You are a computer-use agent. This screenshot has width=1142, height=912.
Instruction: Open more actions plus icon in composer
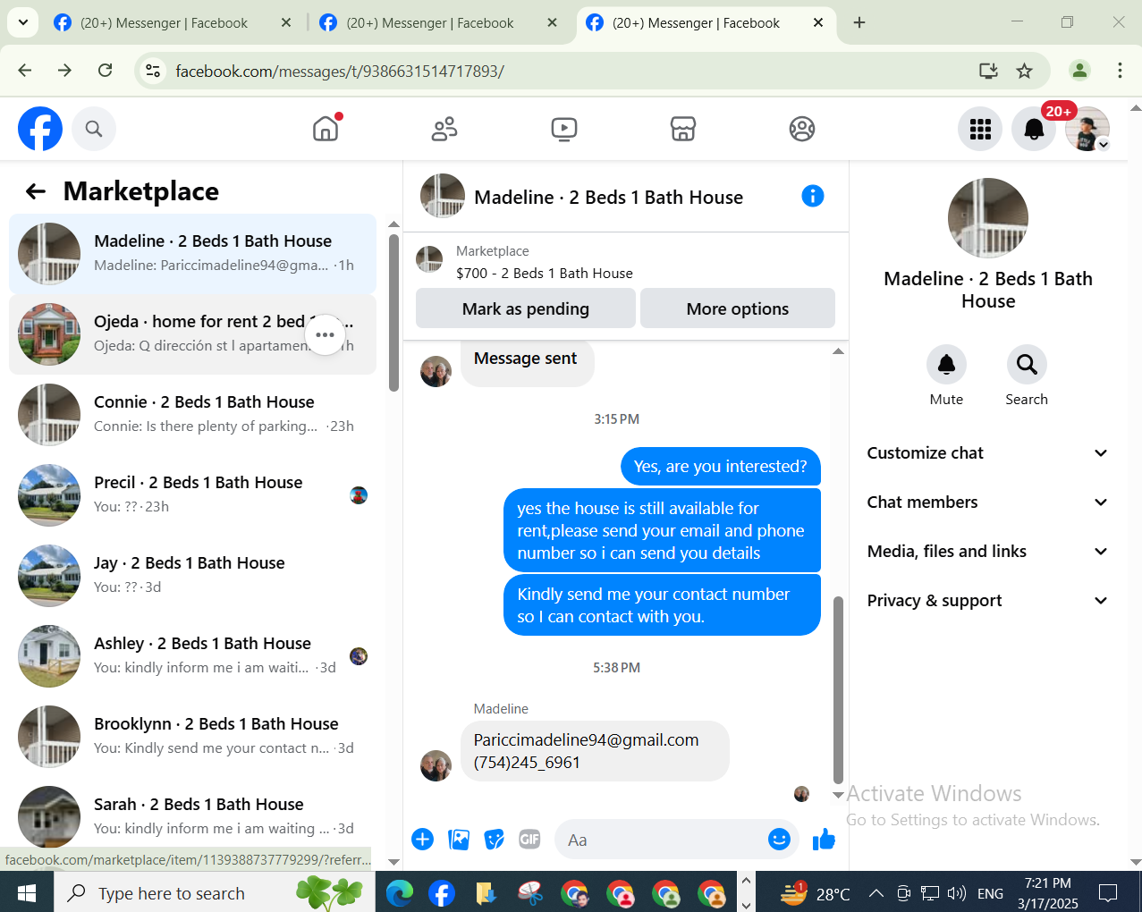pyautogui.click(x=423, y=839)
